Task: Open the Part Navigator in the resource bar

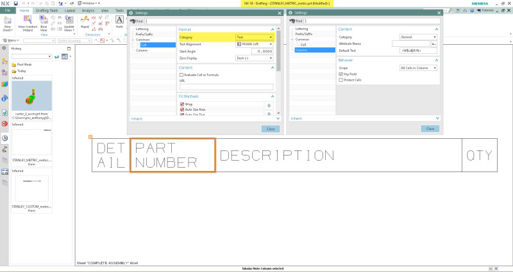Action: point(4,72)
